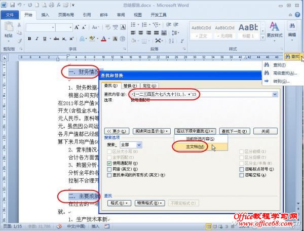Expand the styles gallery More arrow

(x=262, y=37)
